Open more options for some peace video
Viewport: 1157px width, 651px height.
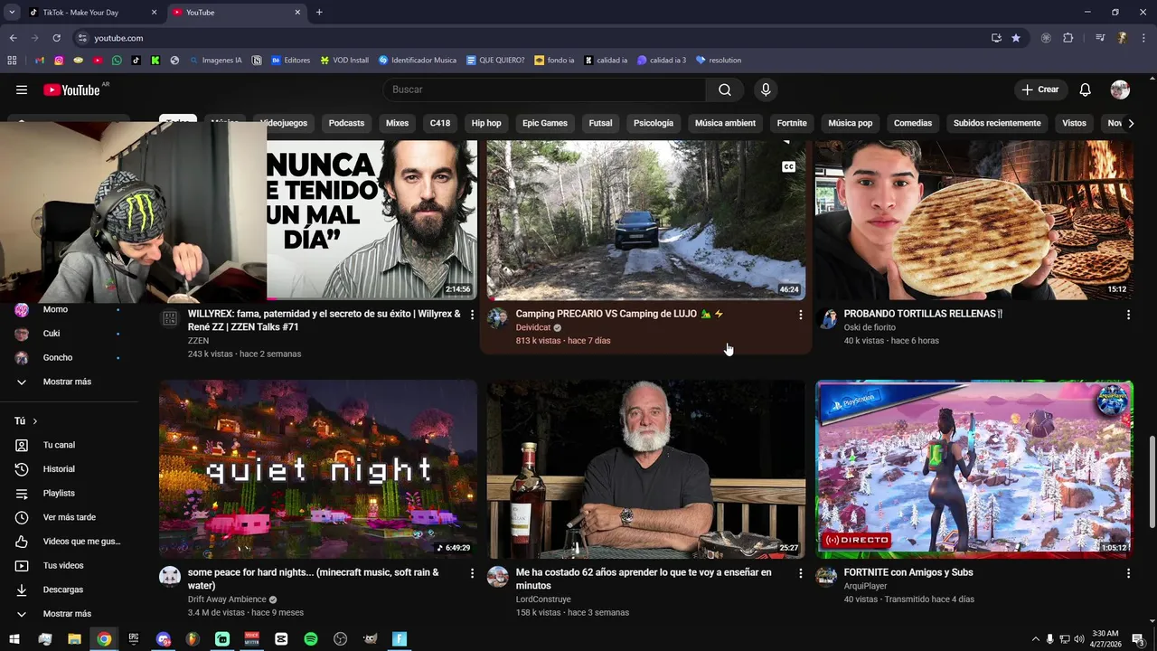[x=472, y=573]
